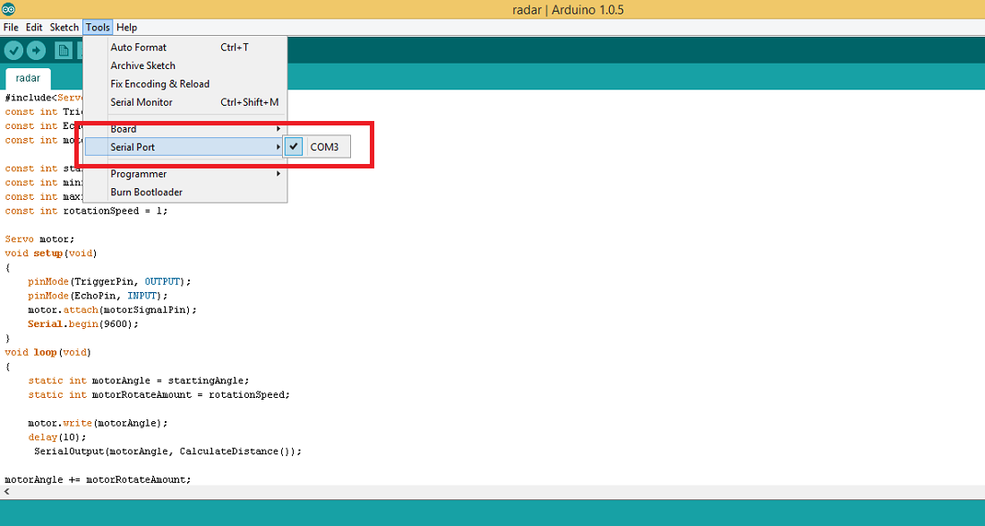985x526 pixels.
Task: Click the New sketch document icon
Action: pos(63,51)
